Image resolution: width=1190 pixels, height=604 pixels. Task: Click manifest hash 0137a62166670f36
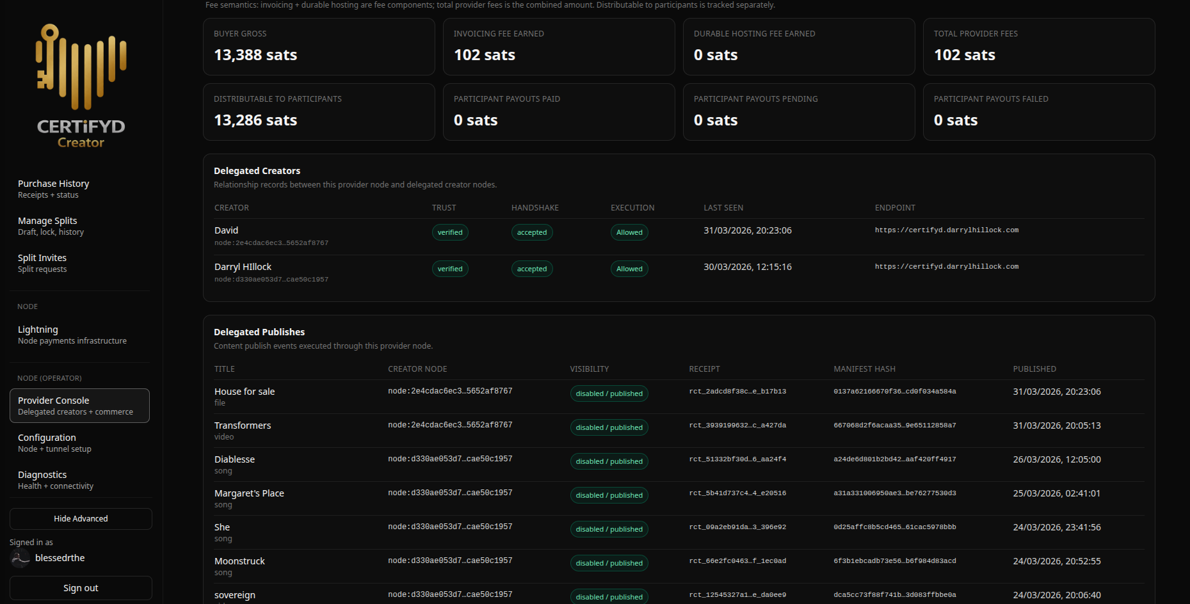895,392
